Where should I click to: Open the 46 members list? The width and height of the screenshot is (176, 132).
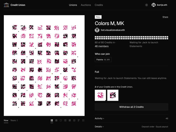tap(101, 46)
